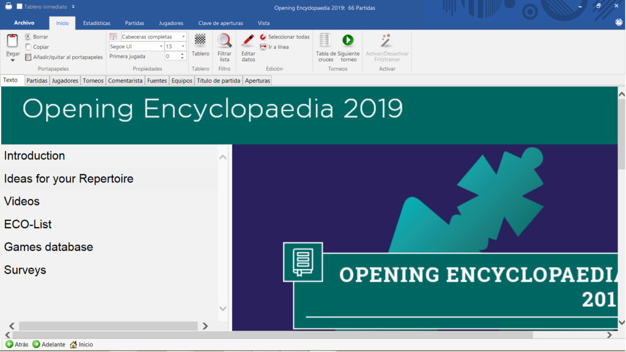This screenshot has width=626, height=352.
Task: Select the Torneos list tab
Action: 93,81
